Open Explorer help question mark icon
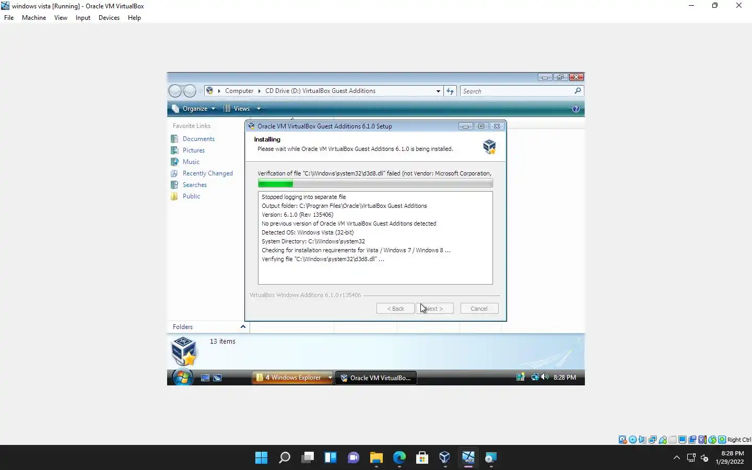 pyautogui.click(x=575, y=109)
